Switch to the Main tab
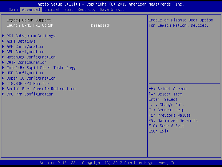Viewport: 222px width, 167px height. coord(13,9)
